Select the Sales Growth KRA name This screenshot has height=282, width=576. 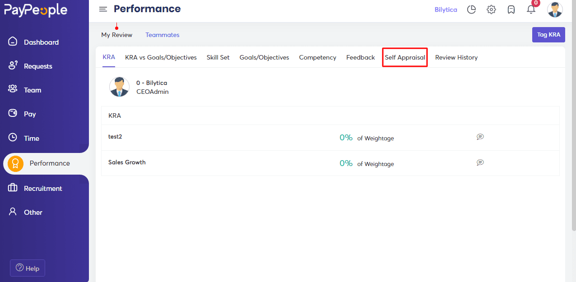[127, 162]
